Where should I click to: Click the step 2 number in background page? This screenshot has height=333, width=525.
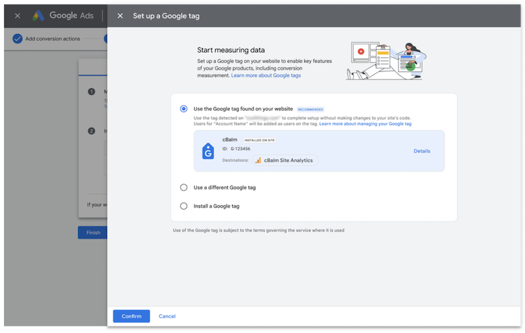[91, 131]
